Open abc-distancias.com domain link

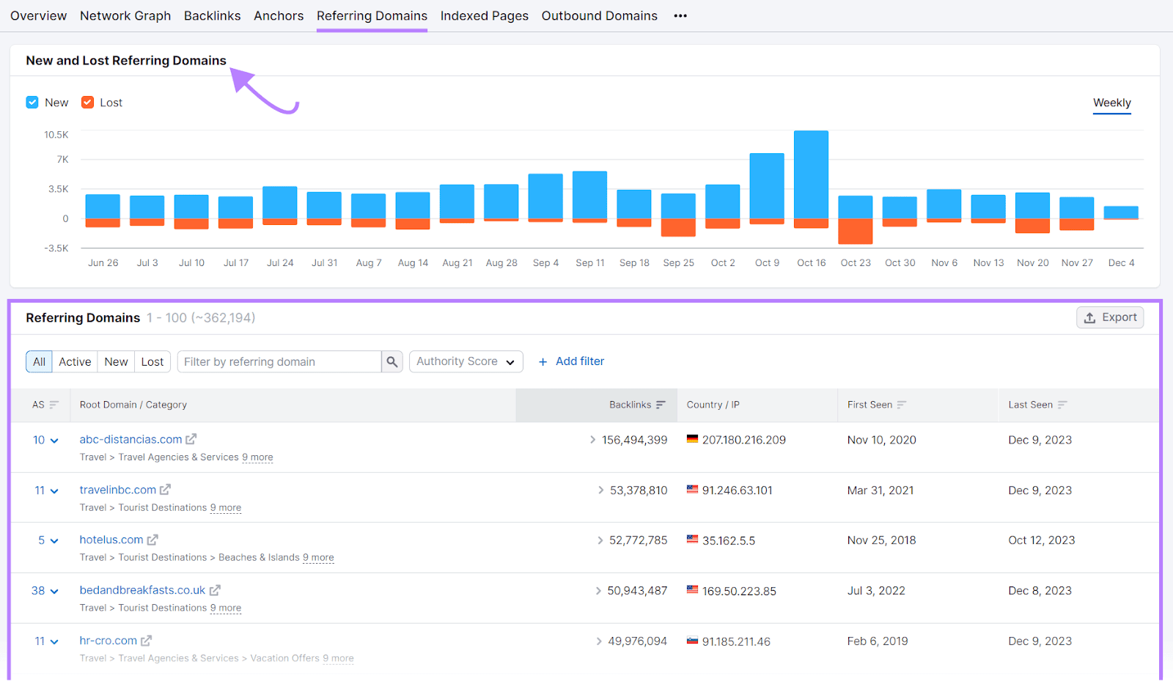pos(130,439)
